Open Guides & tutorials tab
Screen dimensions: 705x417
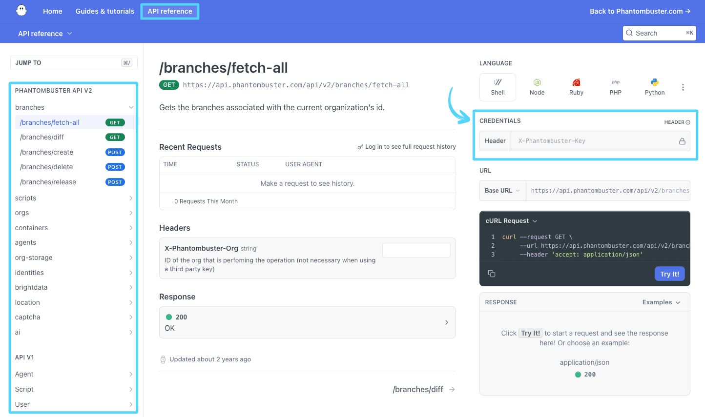[105, 11]
